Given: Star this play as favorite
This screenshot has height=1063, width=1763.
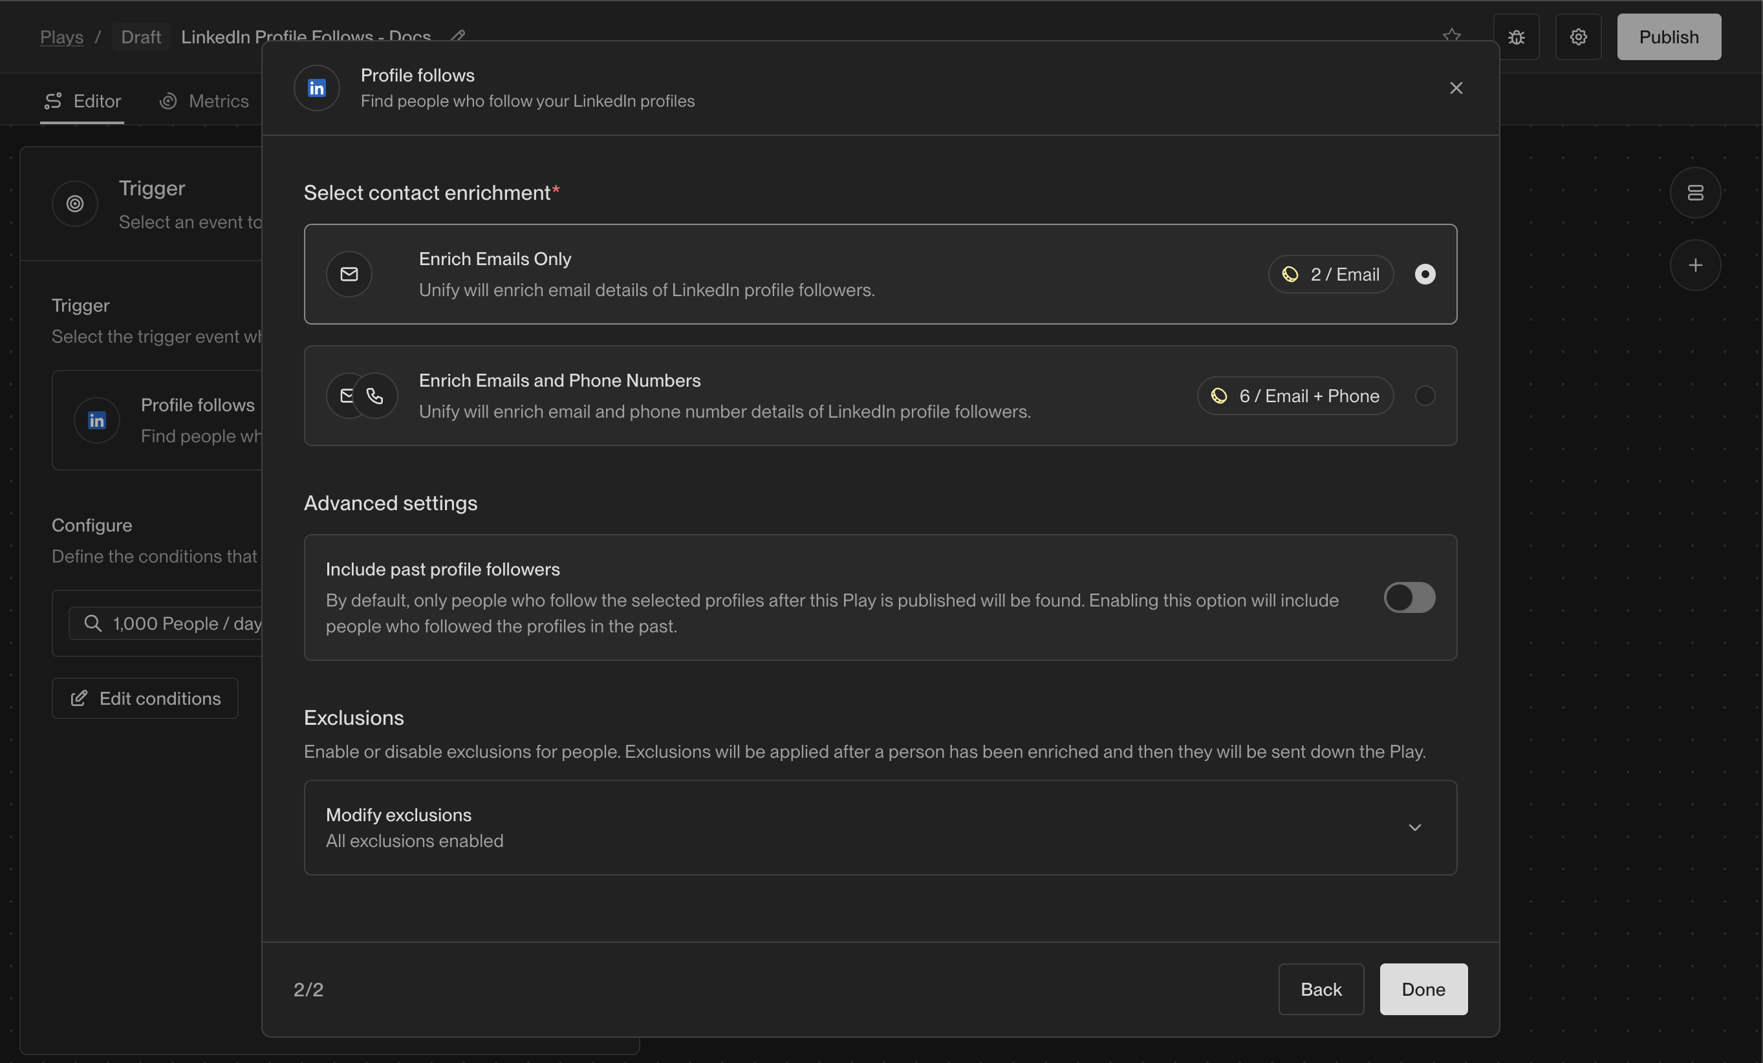Looking at the screenshot, I should (1451, 34).
